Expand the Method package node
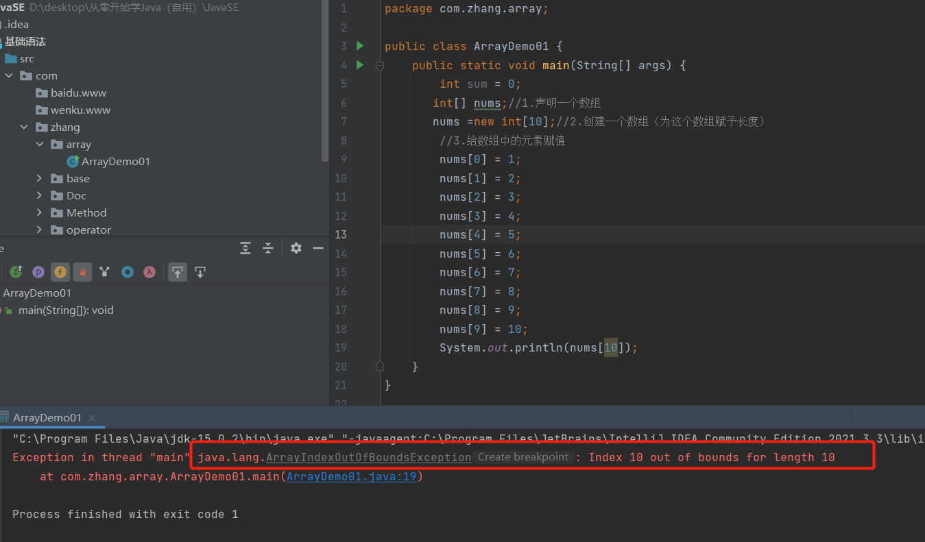The height and width of the screenshot is (542, 925). [40, 213]
